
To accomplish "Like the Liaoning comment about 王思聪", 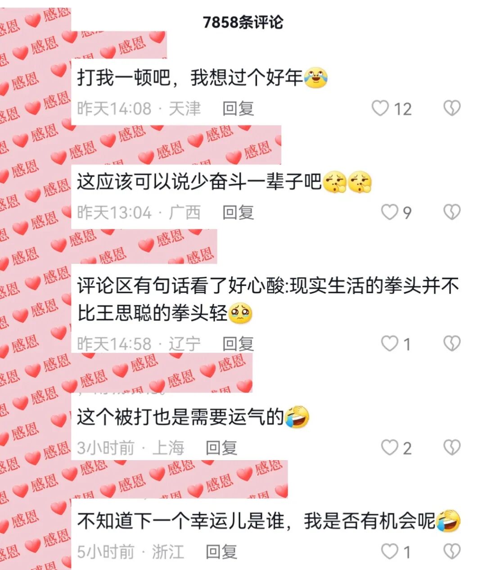I will click(x=389, y=344).
